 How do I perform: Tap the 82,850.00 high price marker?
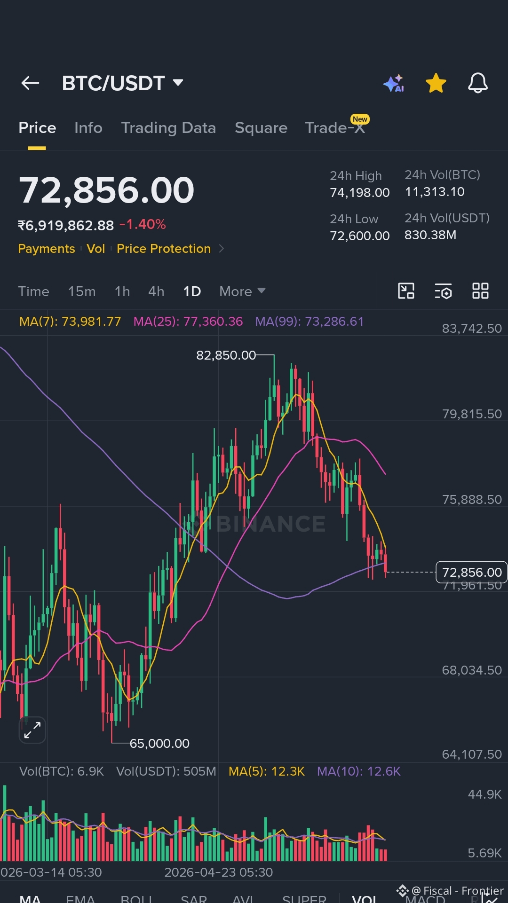point(226,355)
